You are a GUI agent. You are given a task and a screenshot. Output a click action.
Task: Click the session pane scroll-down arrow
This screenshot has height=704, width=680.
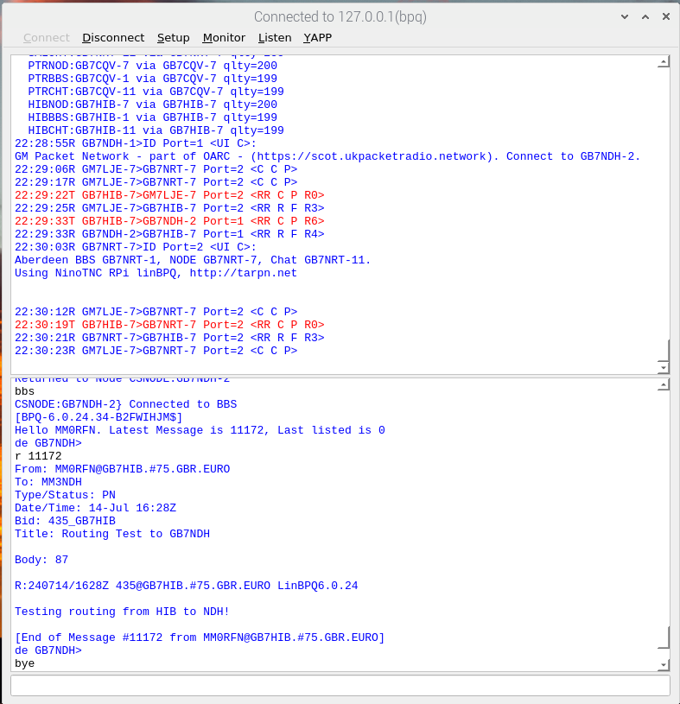pos(663,664)
